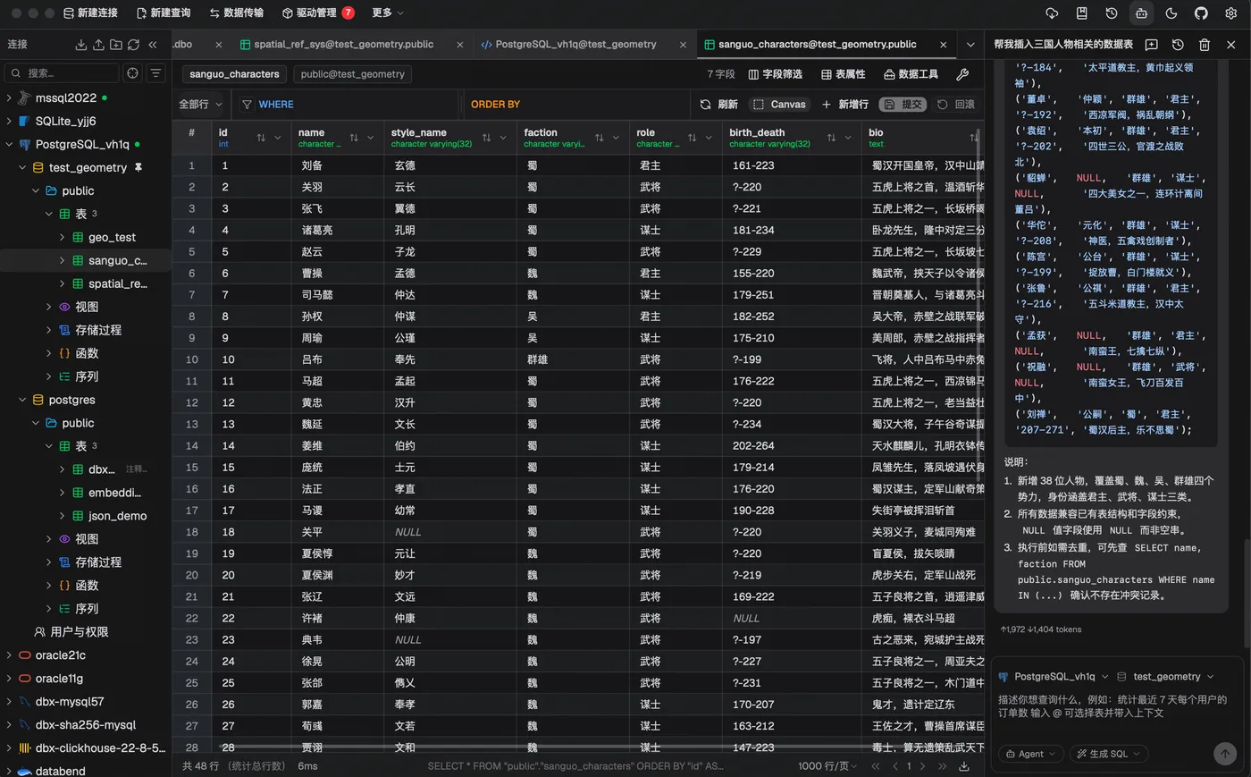Toggle Canvas selection mode
Image resolution: width=1251 pixels, height=777 pixels.
[x=779, y=105]
